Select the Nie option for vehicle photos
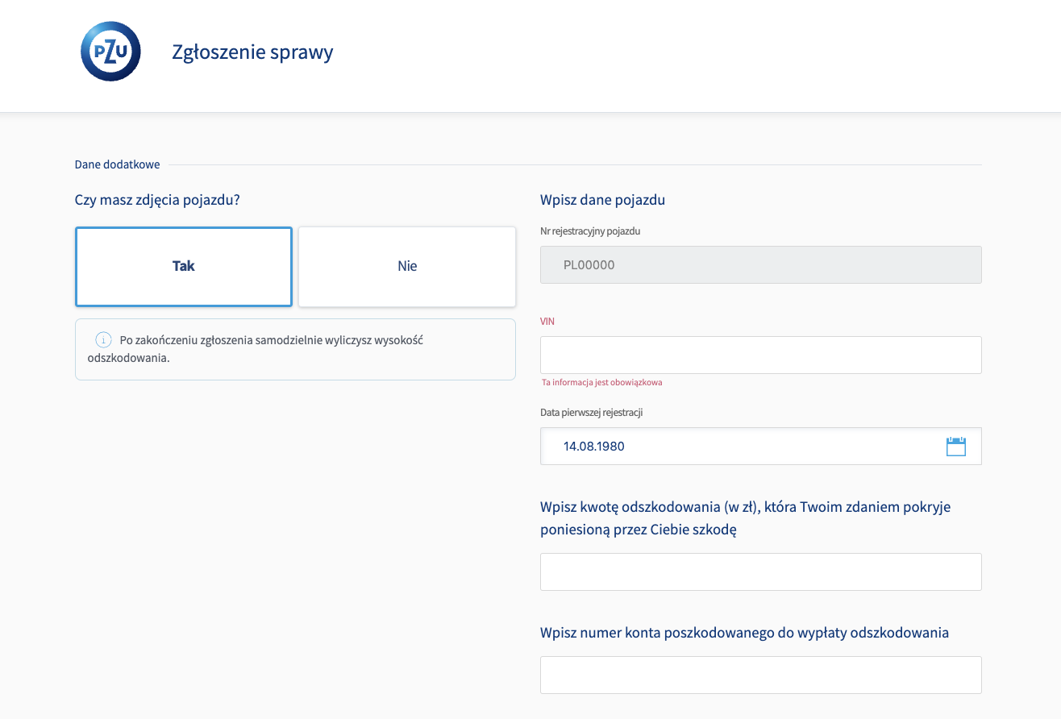The height and width of the screenshot is (719, 1061). click(406, 266)
